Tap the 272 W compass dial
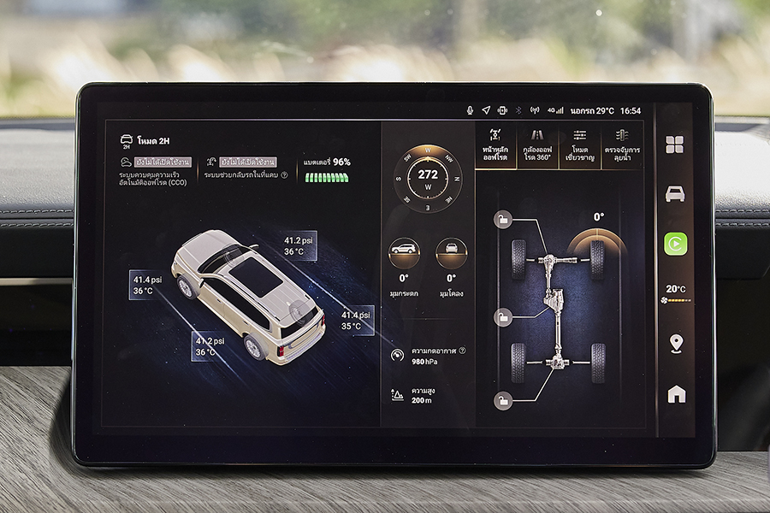Screen dimensions: 770x513 pyautogui.click(x=428, y=177)
